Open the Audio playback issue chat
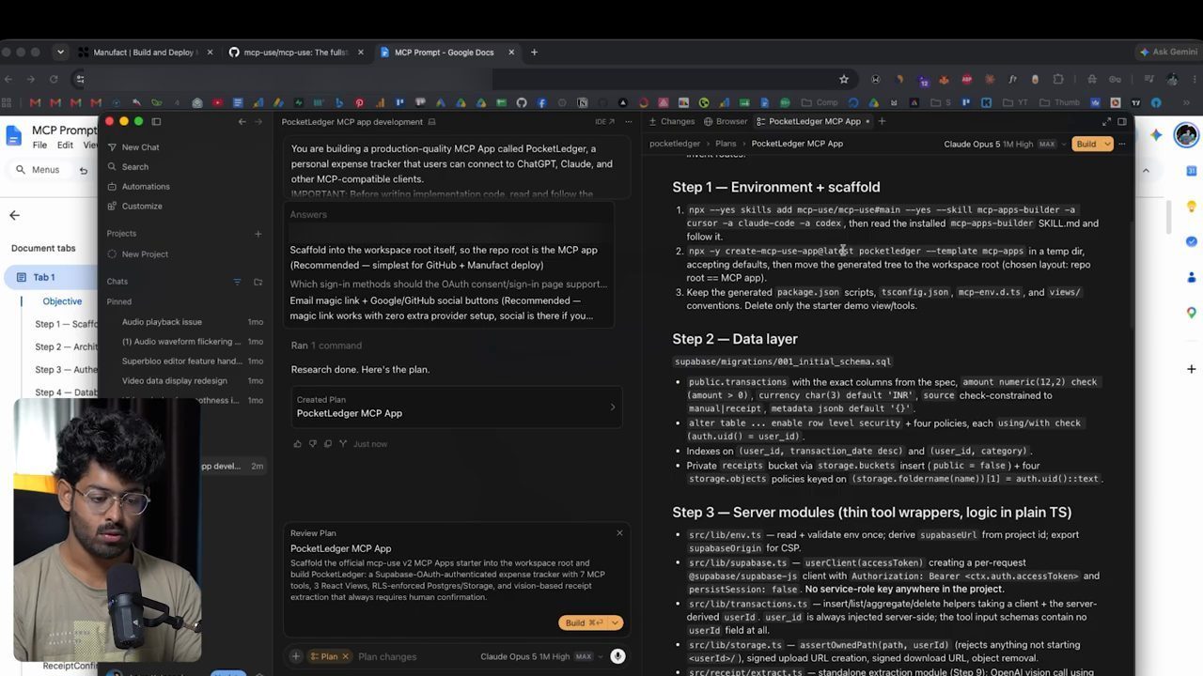This screenshot has height=676, width=1203. [162, 322]
